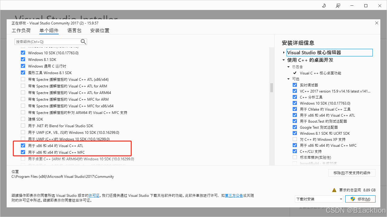Click the 安装详细信息 heading

298,43
